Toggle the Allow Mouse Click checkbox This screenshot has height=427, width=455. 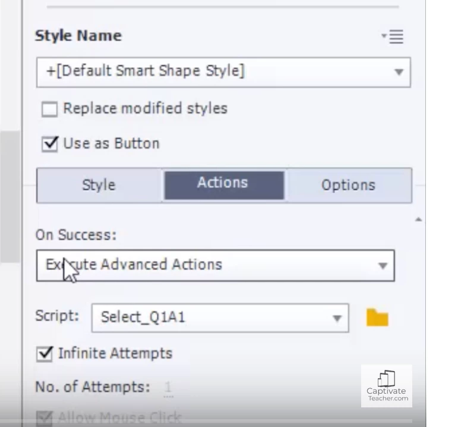pos(45,418)
